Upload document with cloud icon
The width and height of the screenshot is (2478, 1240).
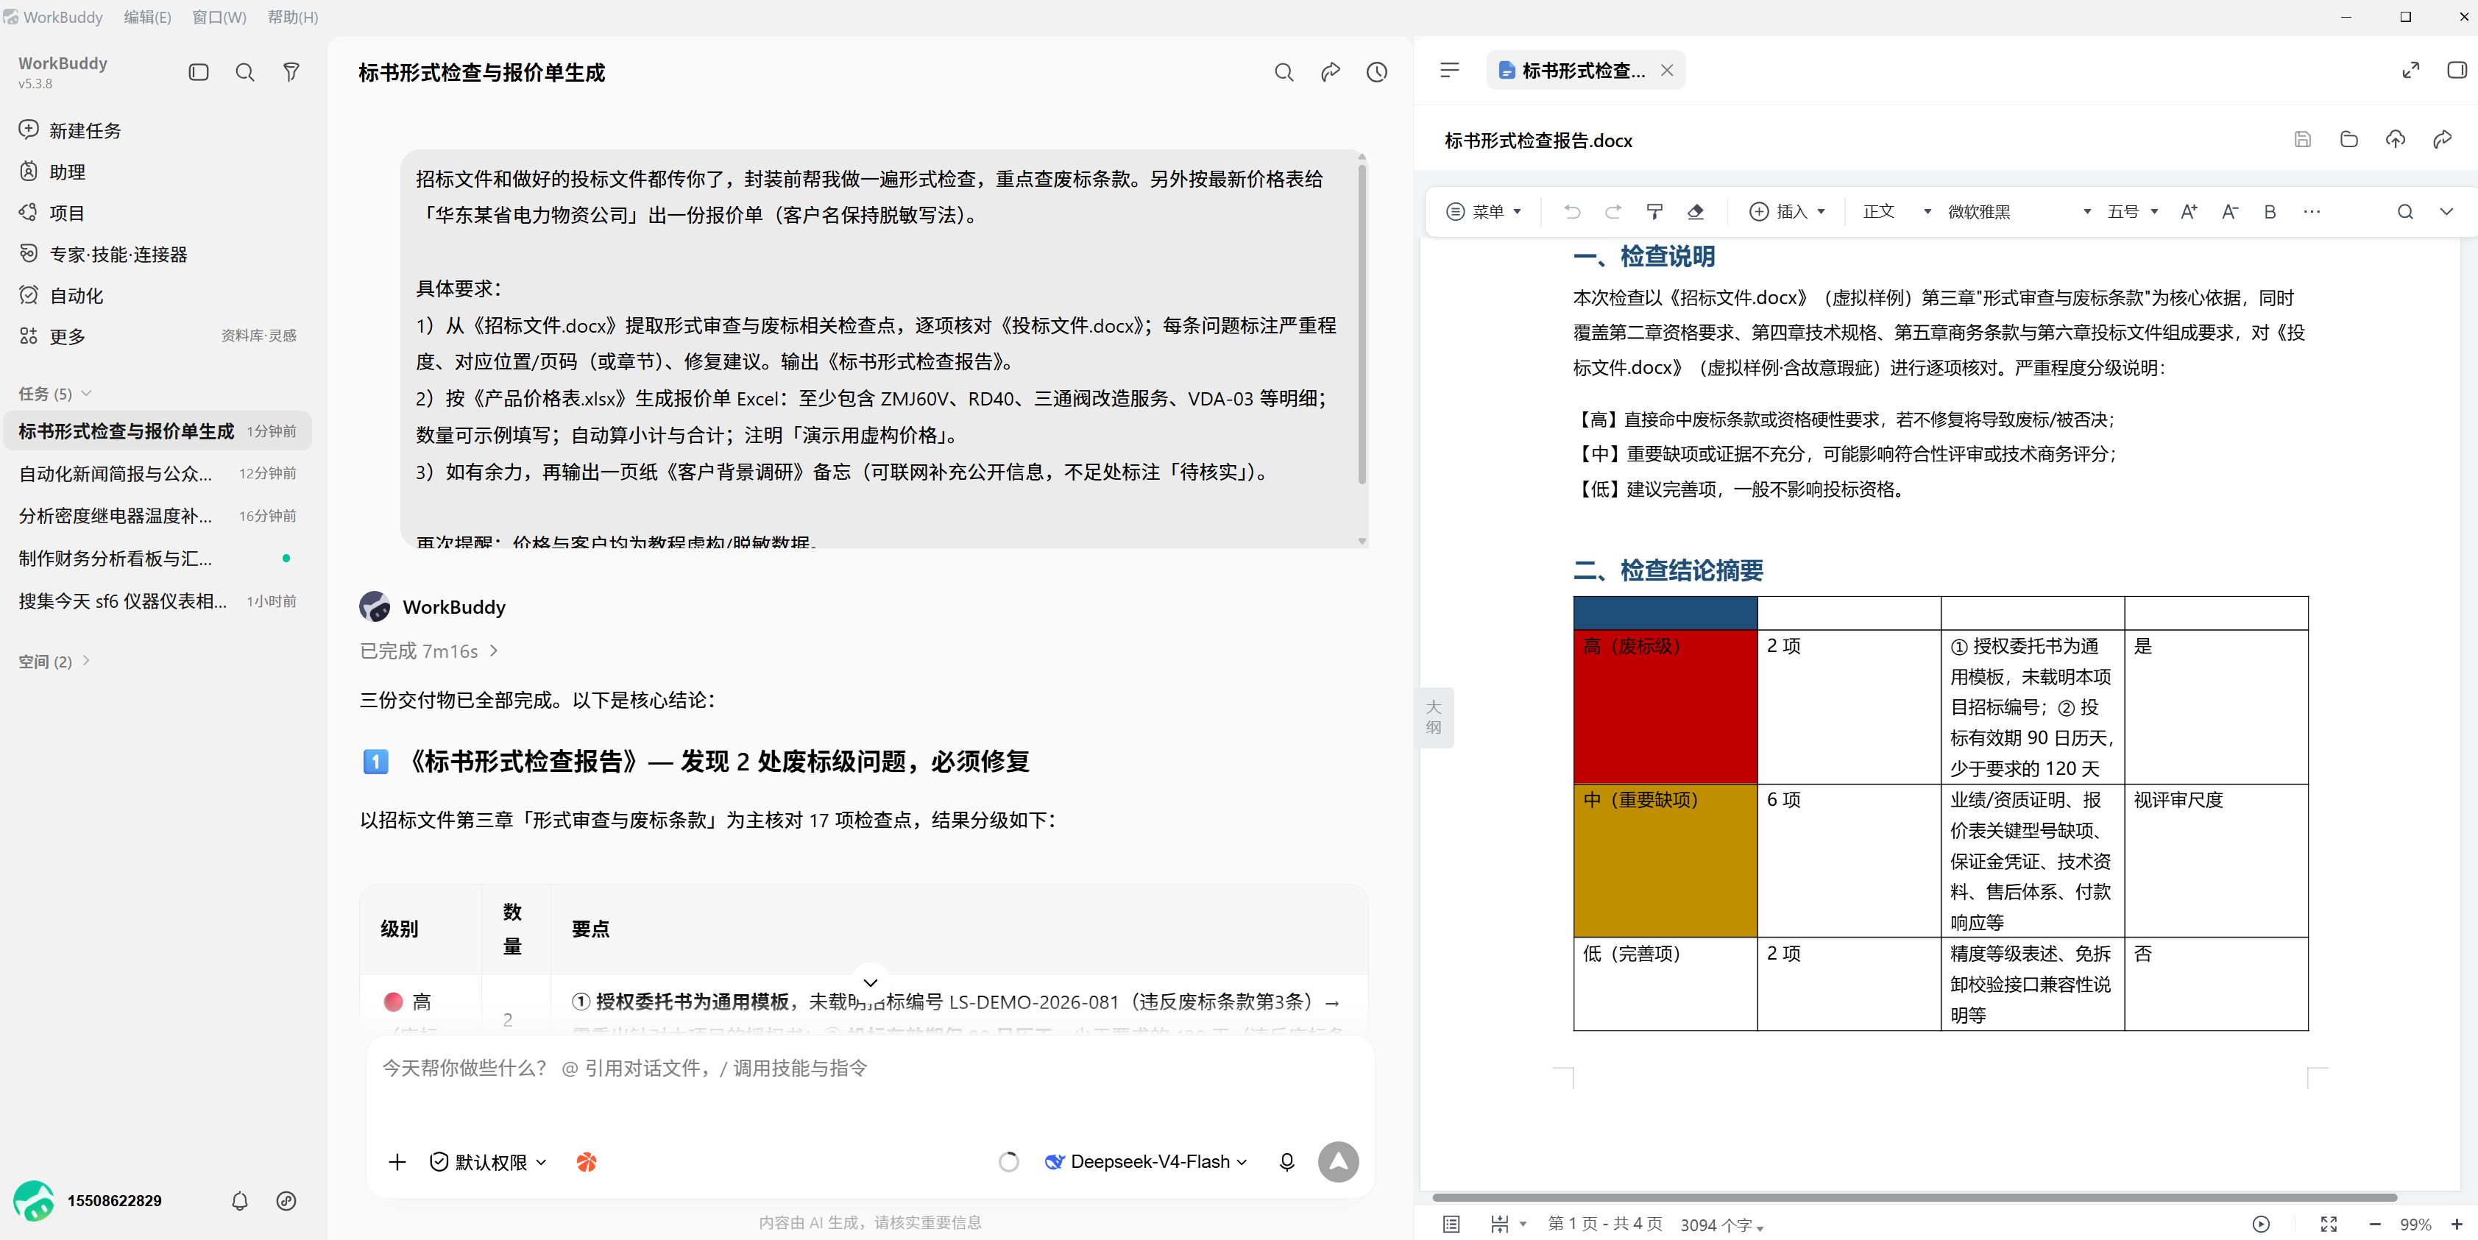coord(2396,140)
